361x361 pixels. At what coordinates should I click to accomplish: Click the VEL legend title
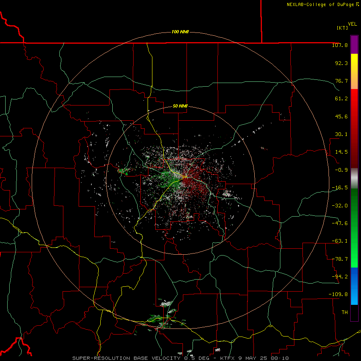353,24
